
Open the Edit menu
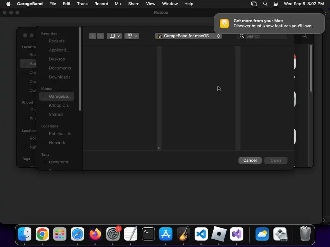pos(66,4)
